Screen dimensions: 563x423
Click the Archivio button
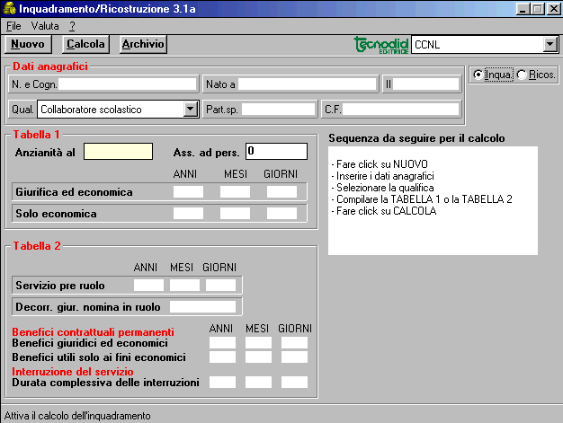(143, 44)
